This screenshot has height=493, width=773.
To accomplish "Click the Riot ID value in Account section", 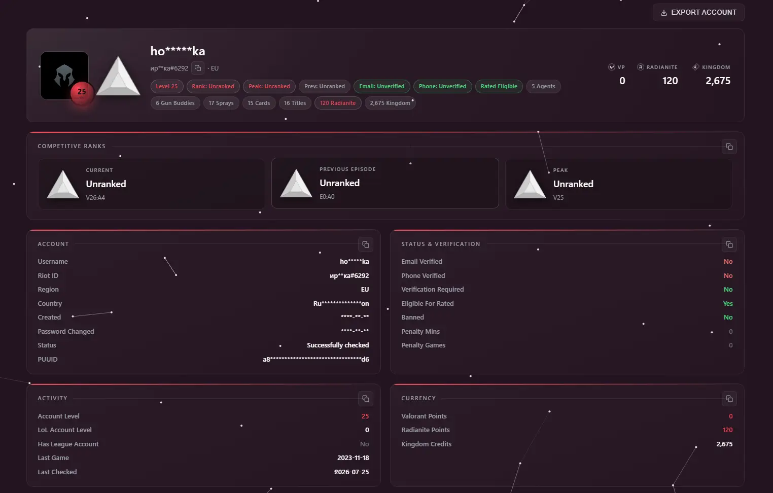I will pos(349,276).
